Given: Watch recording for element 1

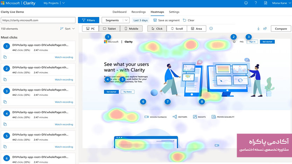Looking at the screenshot, I should [x=64, y=57].
